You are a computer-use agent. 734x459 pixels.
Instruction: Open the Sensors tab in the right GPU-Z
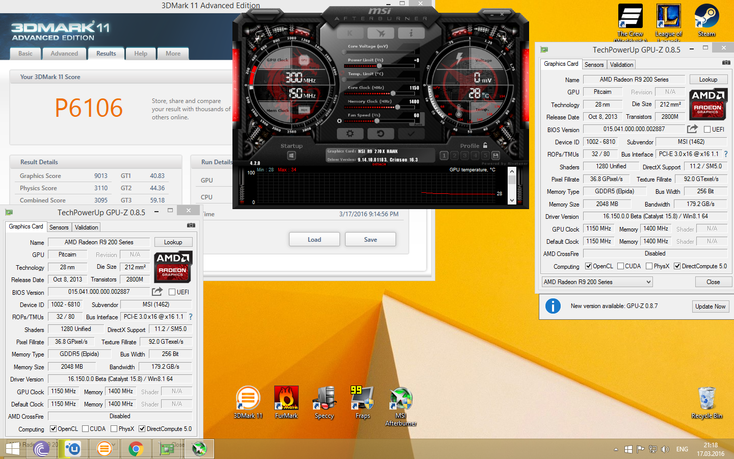(594, 65)
